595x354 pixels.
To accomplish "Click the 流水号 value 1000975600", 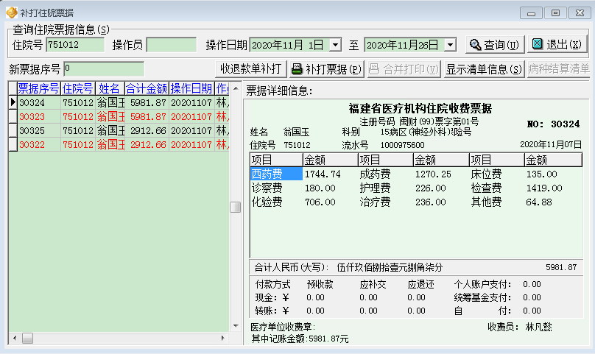I will [402, 145].
